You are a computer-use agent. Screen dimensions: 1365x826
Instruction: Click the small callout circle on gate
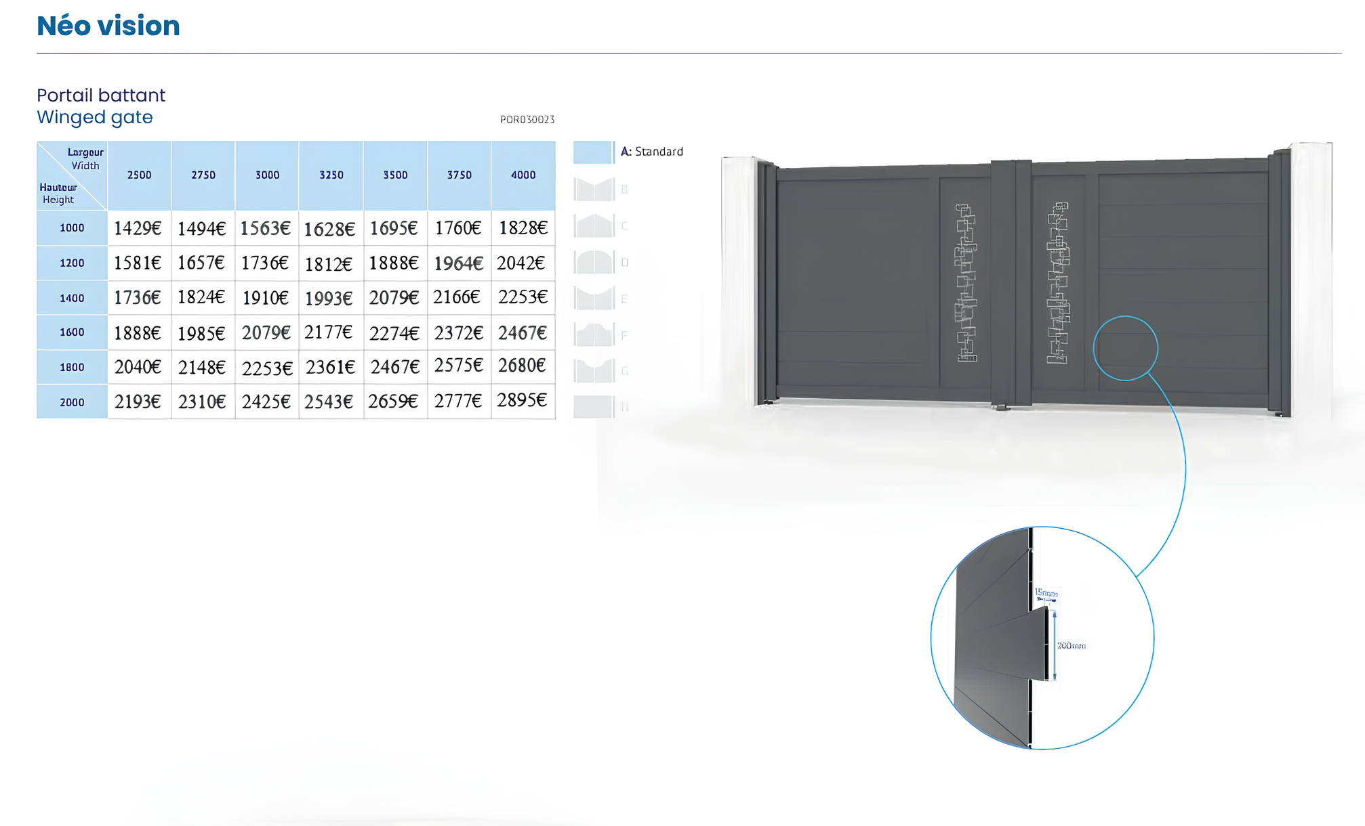coord(1125,348)
